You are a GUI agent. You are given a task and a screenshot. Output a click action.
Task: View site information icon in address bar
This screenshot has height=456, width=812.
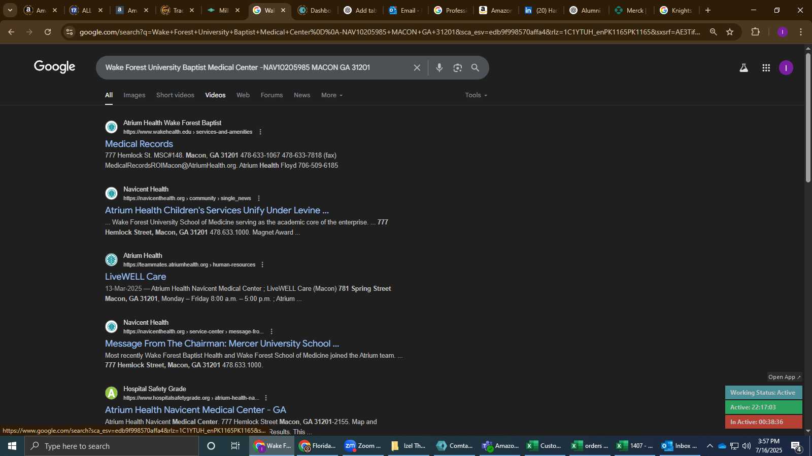70,32
